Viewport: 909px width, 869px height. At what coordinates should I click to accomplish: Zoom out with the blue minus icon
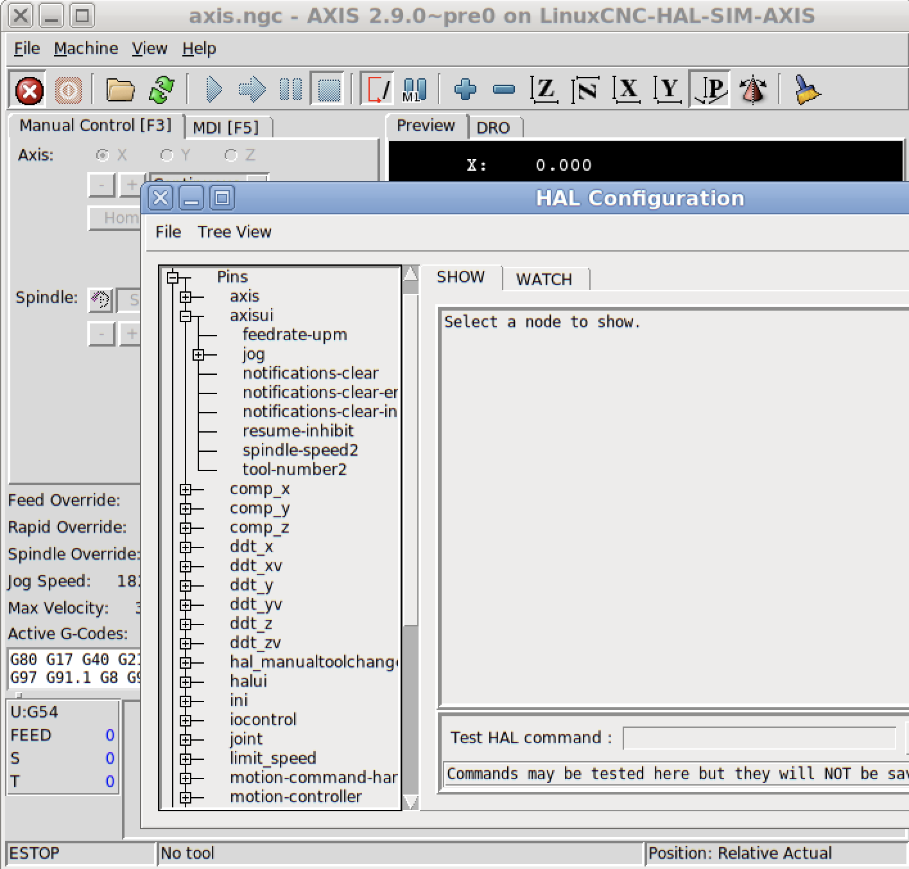[x=504, y=89]
